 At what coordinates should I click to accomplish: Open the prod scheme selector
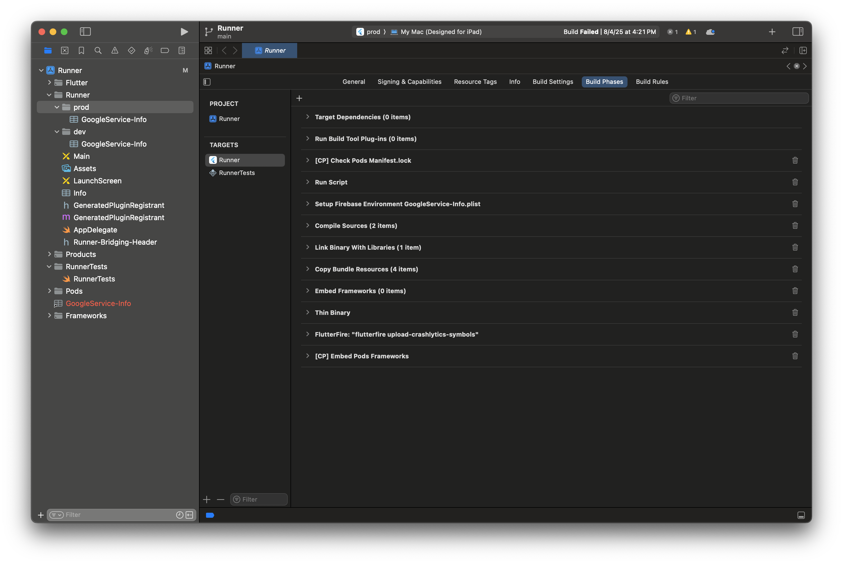click(x=372, y=32)
